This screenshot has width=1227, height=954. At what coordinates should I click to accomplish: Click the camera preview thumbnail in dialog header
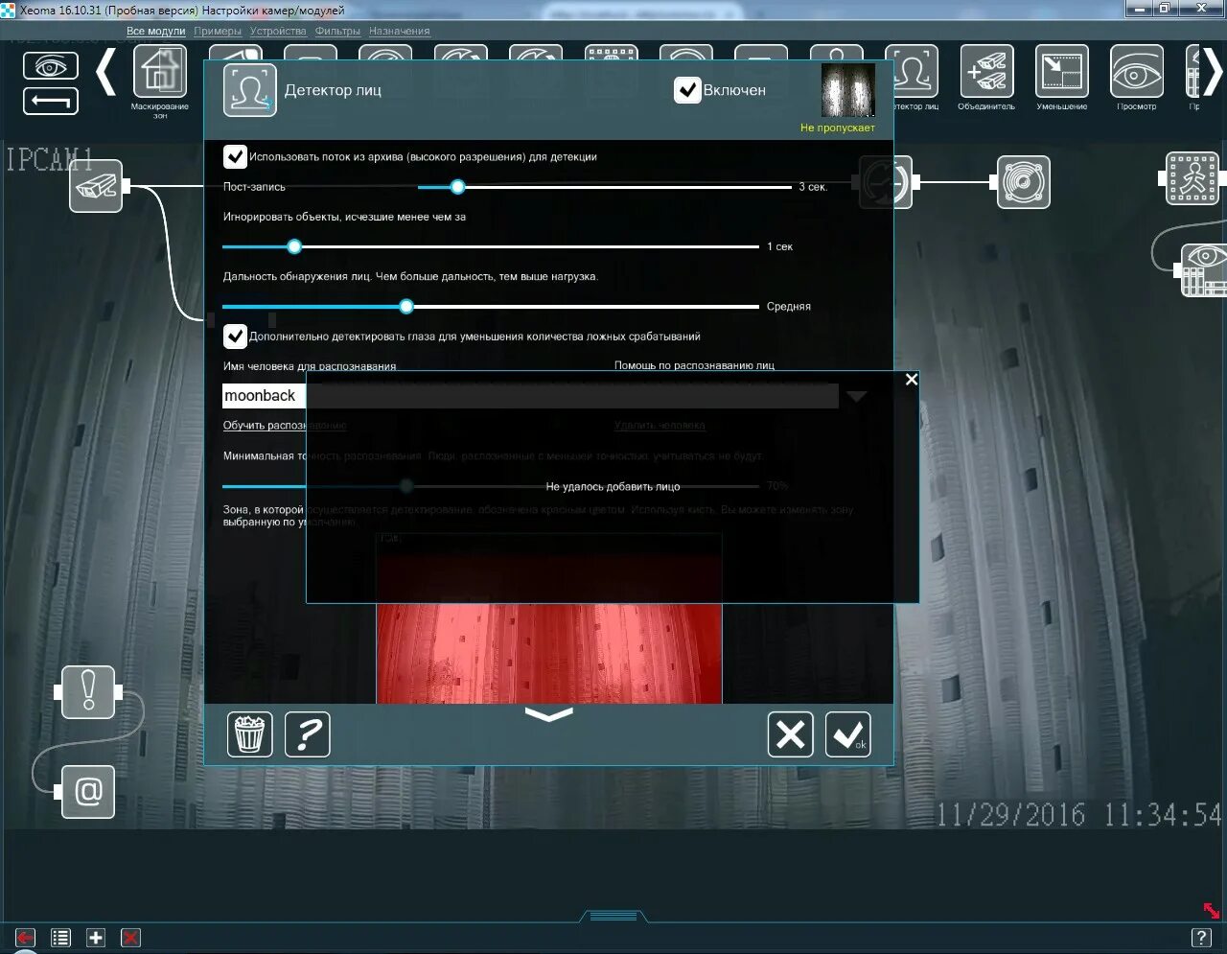tap(848, 91)
